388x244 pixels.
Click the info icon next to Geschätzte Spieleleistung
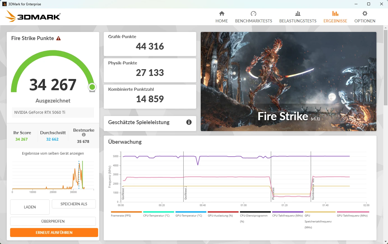tap(189, 122)
